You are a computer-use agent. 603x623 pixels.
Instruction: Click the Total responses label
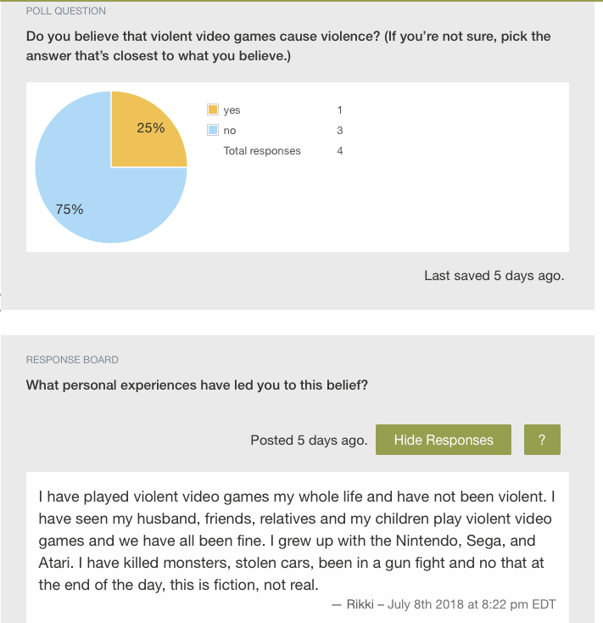click(262, 151)
